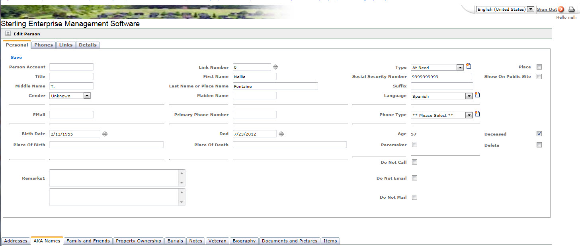The height and width of the screenshot is (246, 580).
Task: Open the Notes tab
Action: (196, 241)
